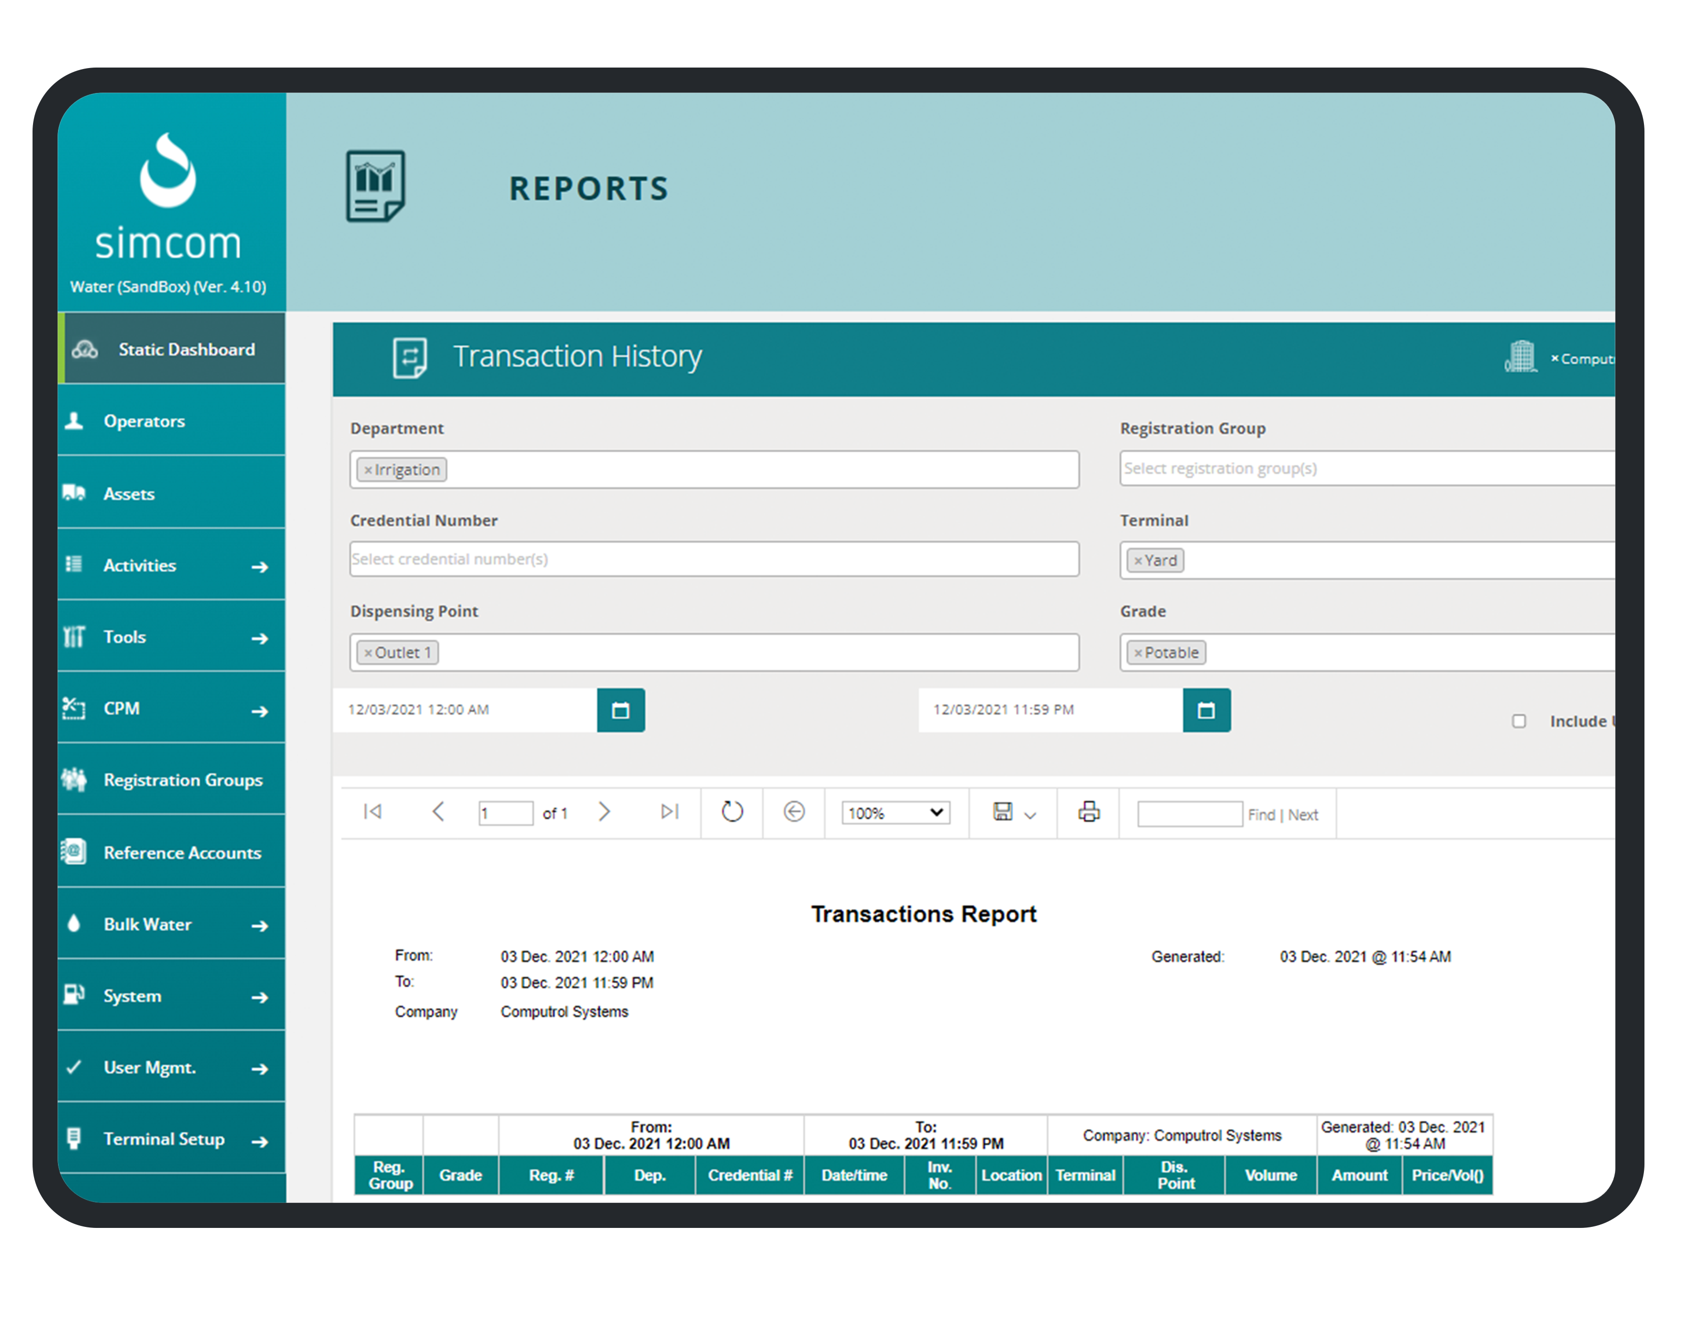The image size is (1683, 1339).
Task: Remove the Potable grade tag
Action: pyautogui.click(x=1138, y=653)
